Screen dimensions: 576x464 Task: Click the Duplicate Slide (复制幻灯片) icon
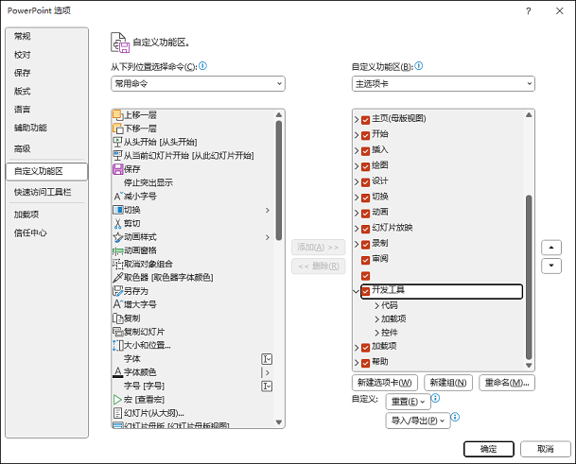pyautogui.click(x=117, y=332)
